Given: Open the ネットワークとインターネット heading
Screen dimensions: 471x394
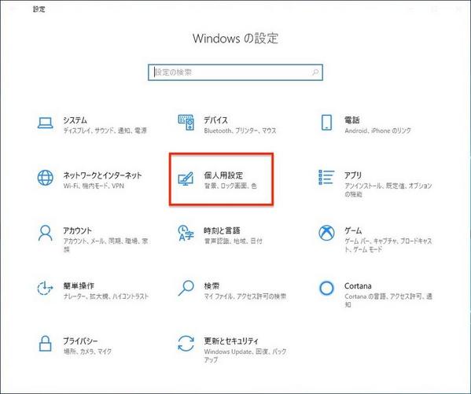Looking at the screenshot, I should point(102,175).
